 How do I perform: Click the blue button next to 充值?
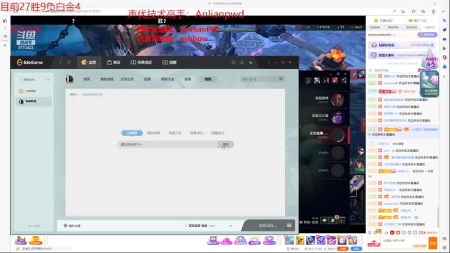(x=356, y=249)
